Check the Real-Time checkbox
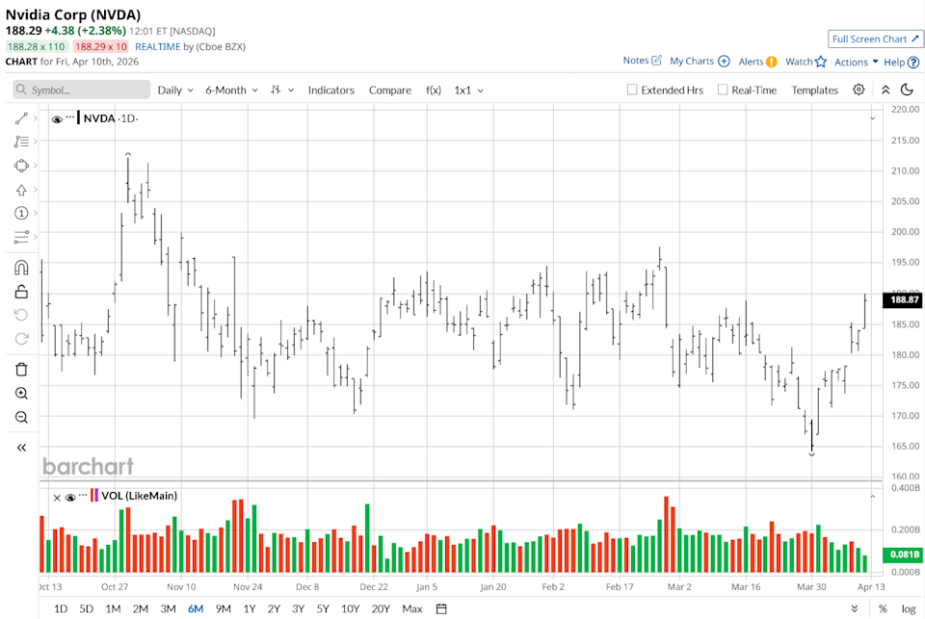This screenshot has width=925, height=619. [723, 90]
